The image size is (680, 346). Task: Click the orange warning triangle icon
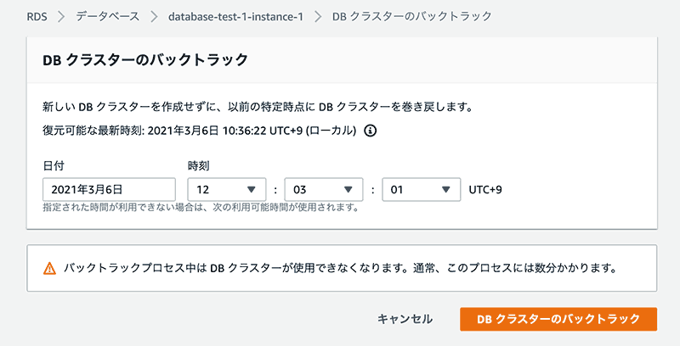pos(50,269)
